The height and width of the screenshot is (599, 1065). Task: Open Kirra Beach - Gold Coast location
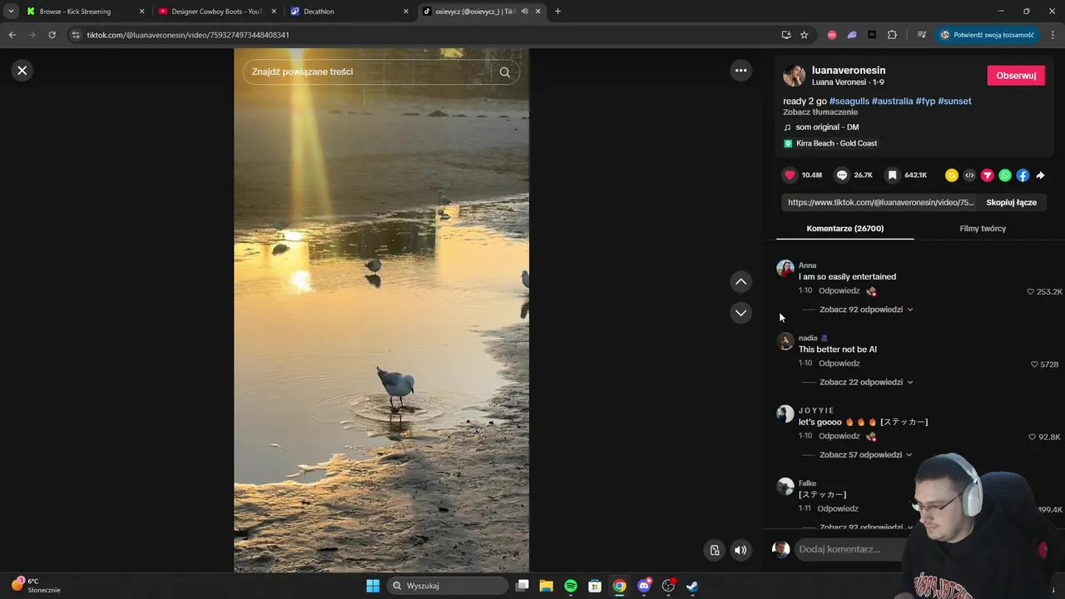click(836, 144)
